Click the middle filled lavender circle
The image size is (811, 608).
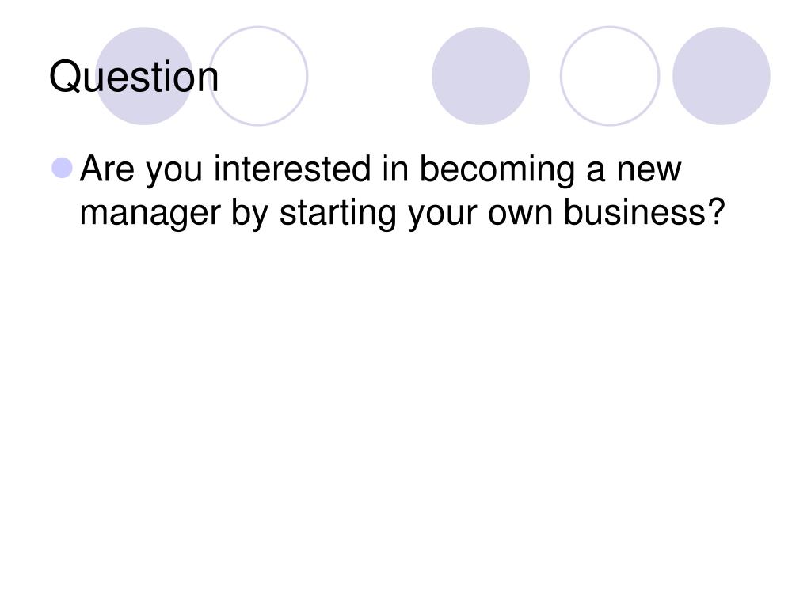pyautogui.click(x=481, y=76)
